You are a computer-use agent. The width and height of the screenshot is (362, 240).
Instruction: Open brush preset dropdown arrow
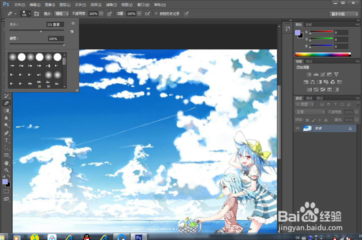click(x=29, y=14)
